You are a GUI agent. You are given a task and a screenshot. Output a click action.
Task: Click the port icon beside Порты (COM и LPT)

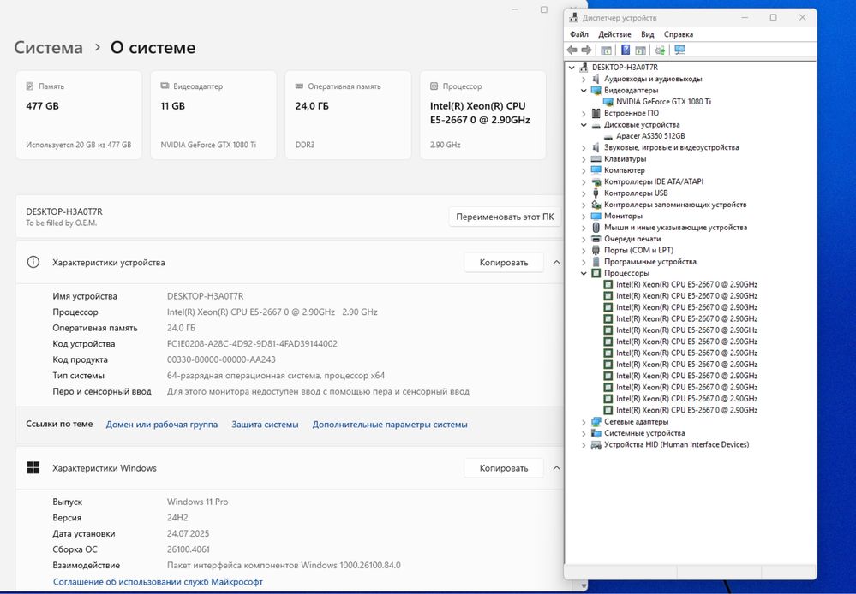point(596,251)
